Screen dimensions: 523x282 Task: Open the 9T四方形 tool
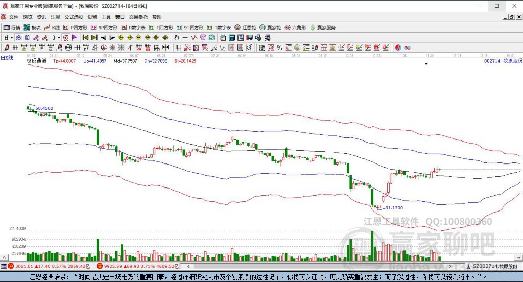(190, 28)
